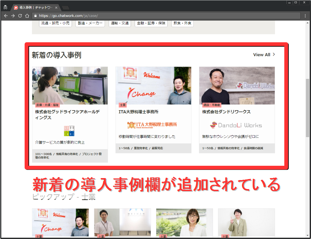Viewport: 311px width, 239px height.
Task: Click the 新着の導入事例 heading
Action: point(57,55)
